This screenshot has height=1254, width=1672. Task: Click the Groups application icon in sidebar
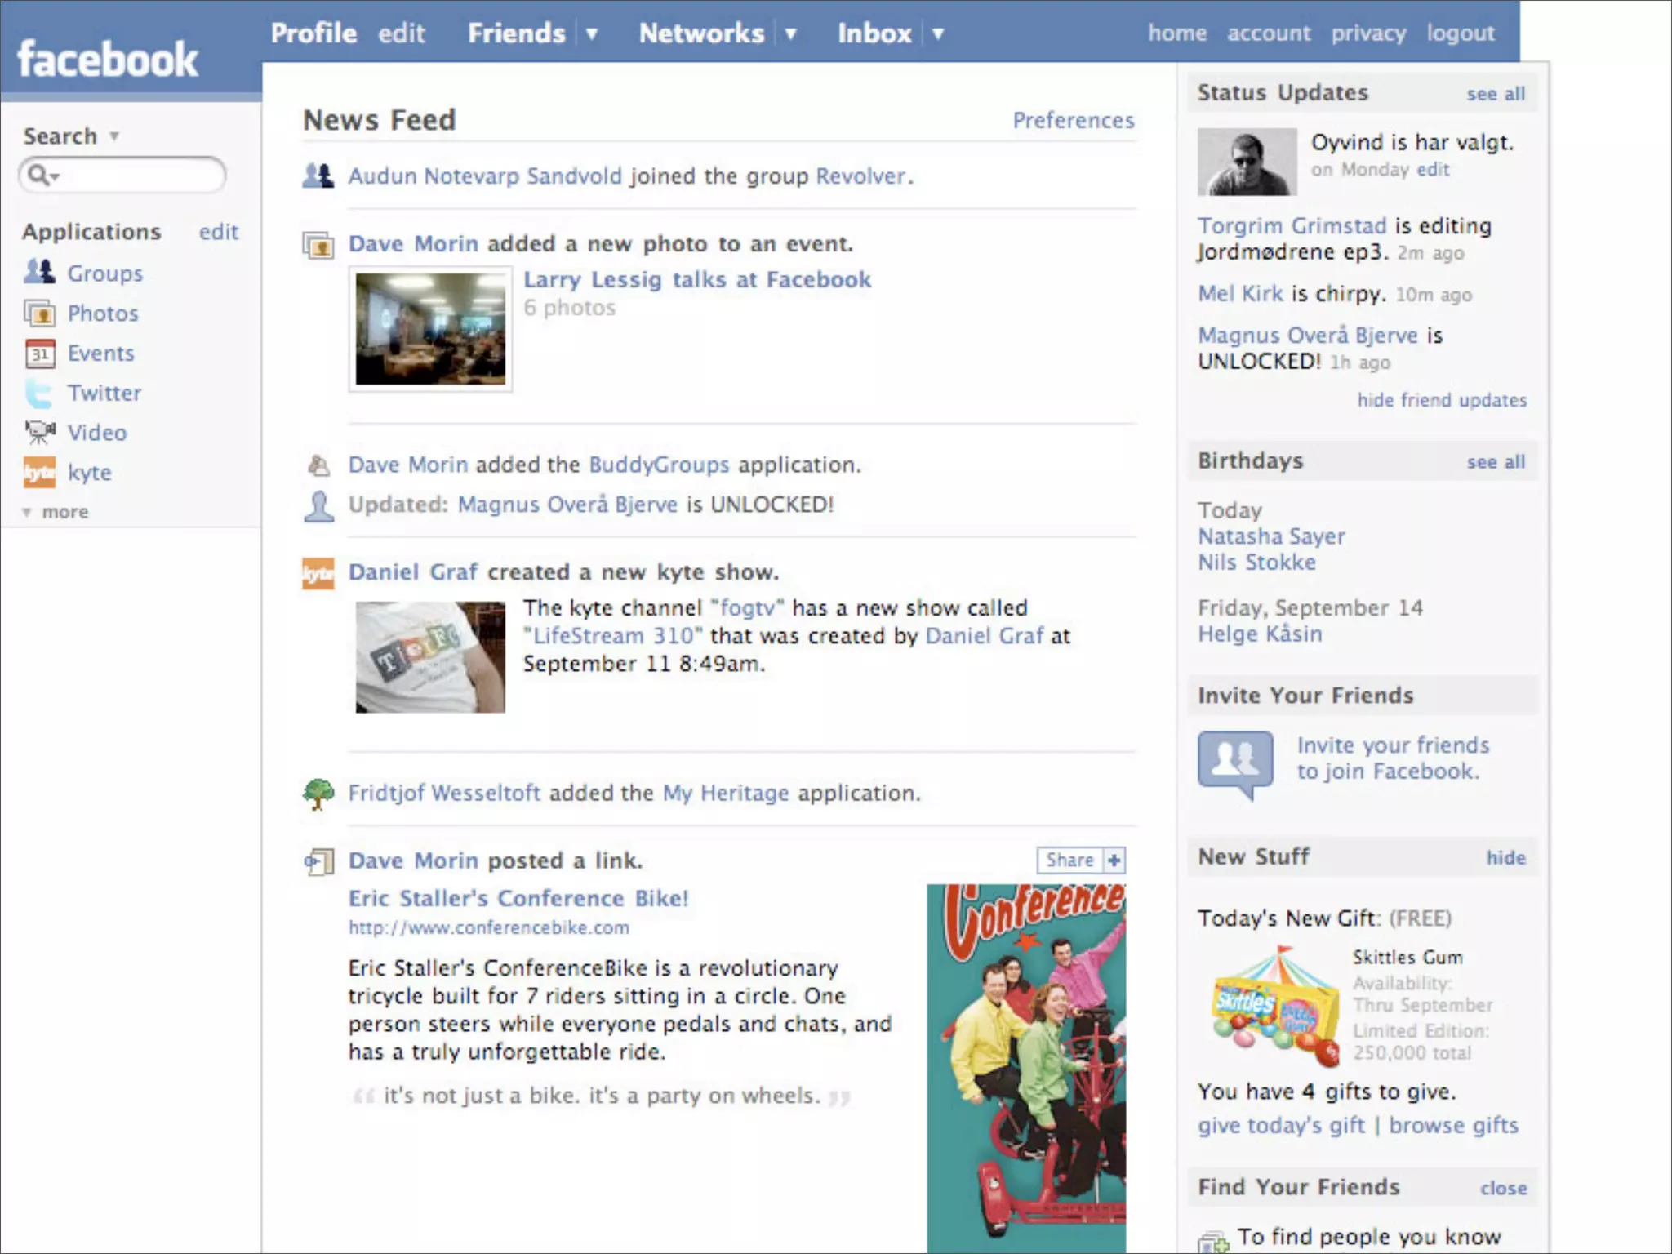[39, 272]
